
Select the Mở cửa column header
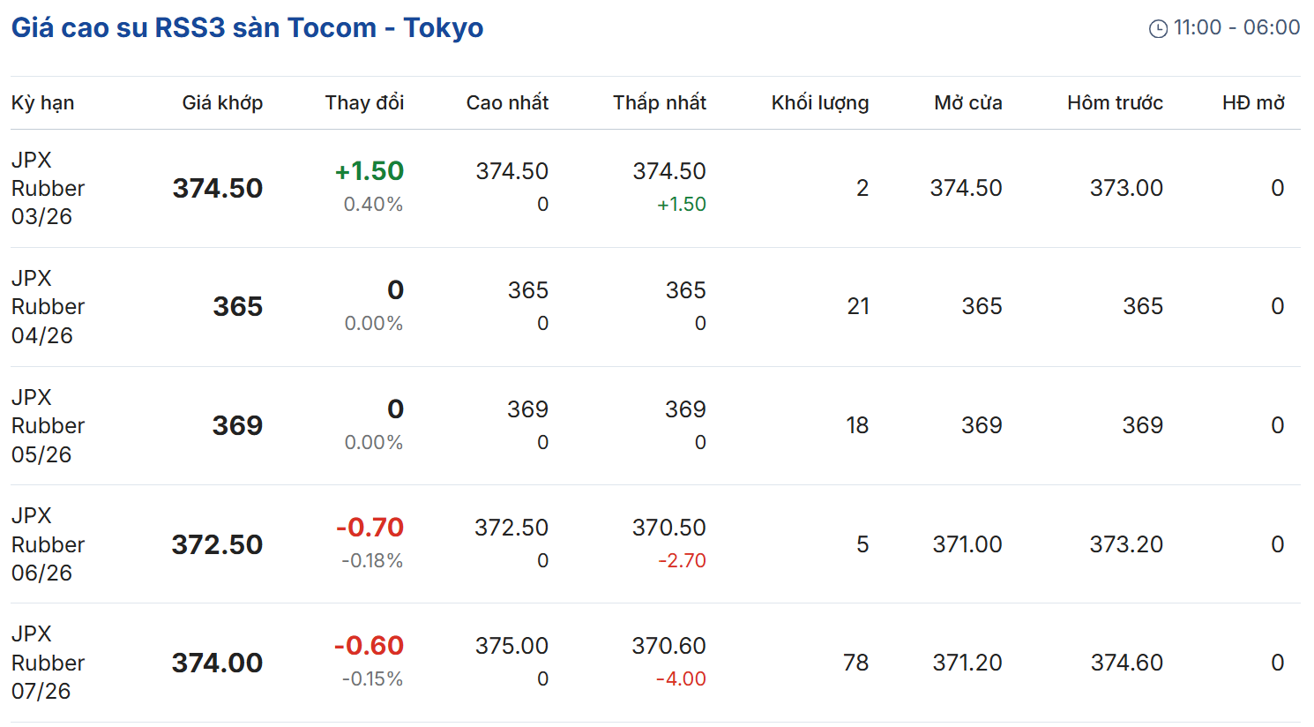(967, 103)
